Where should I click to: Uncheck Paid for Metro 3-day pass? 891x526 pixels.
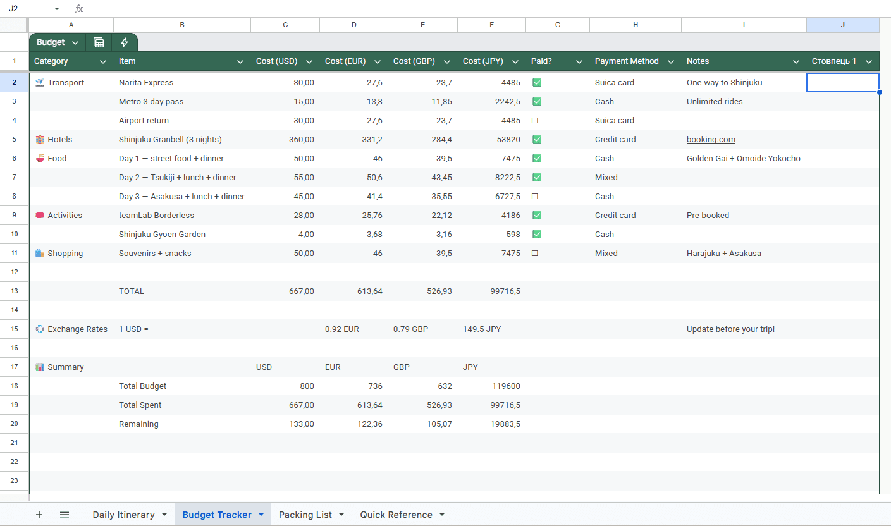point(536,102)
